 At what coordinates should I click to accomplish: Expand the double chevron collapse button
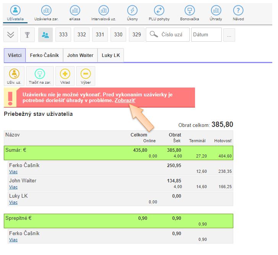point(11,35)
